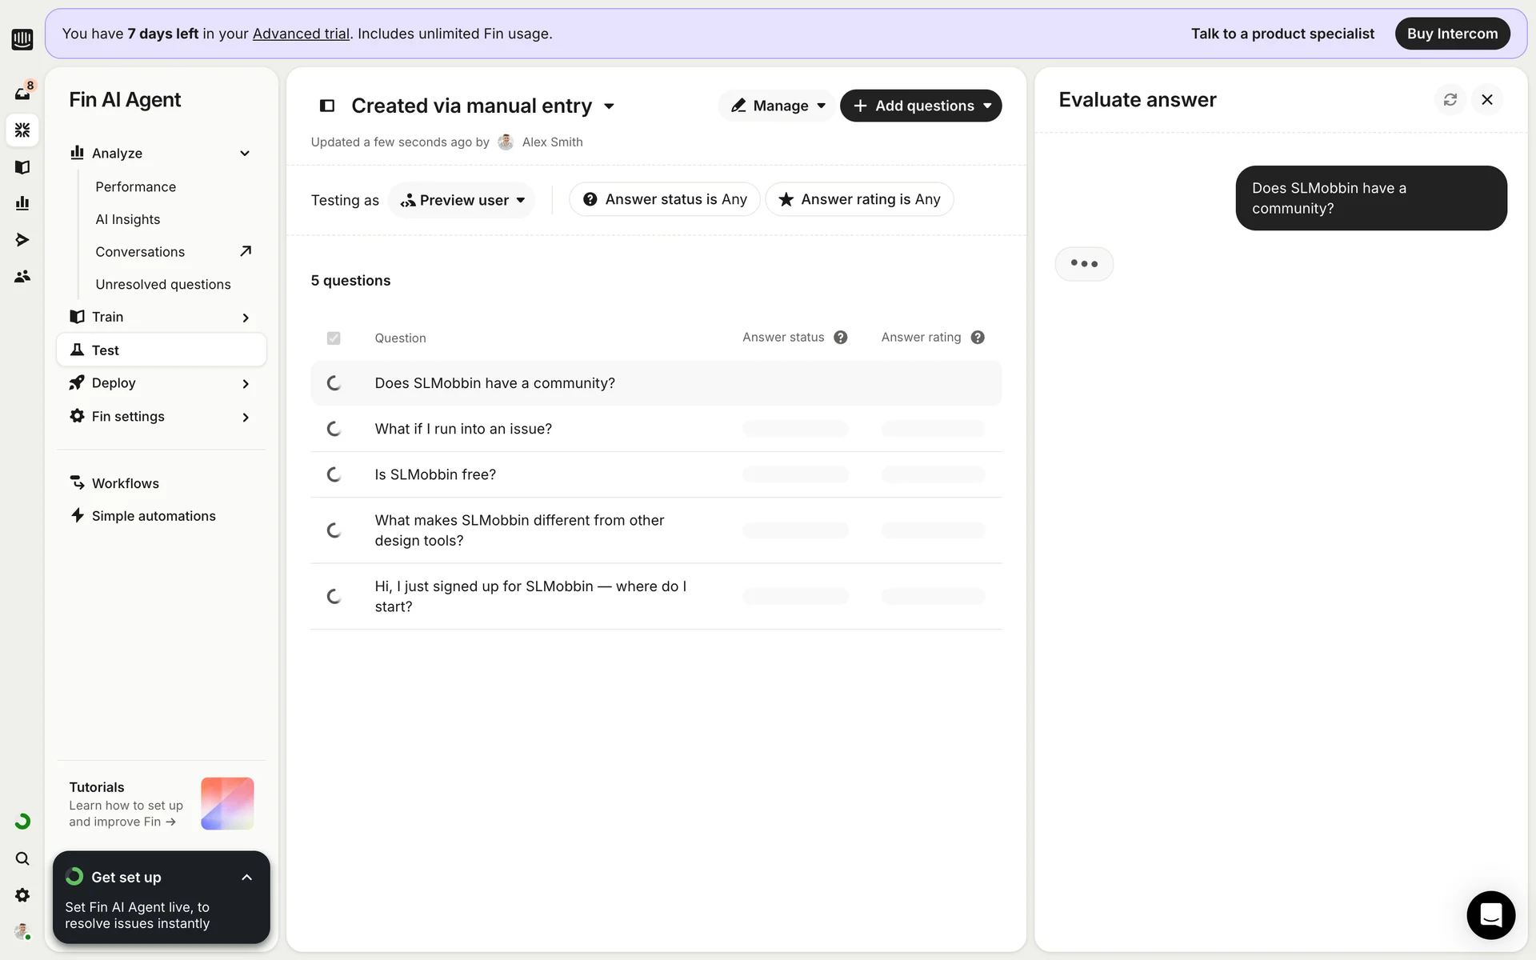This screenshot has height=960, width=1536.
Task: Open the Knowledge book icon in sidebar
Action: tap(22, 167)
